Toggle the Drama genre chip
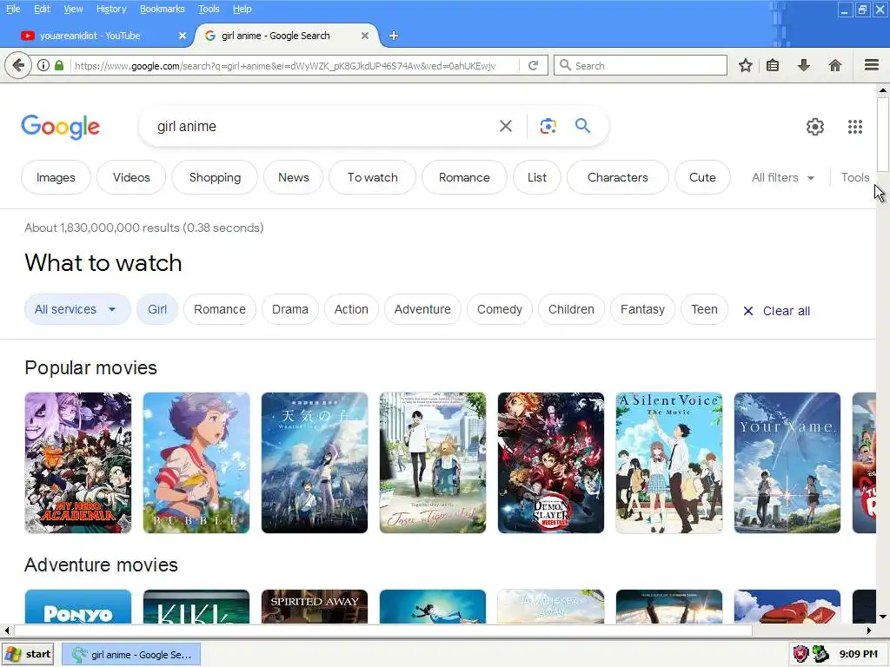This screenshot has width=890, height=667. [290, 309]
